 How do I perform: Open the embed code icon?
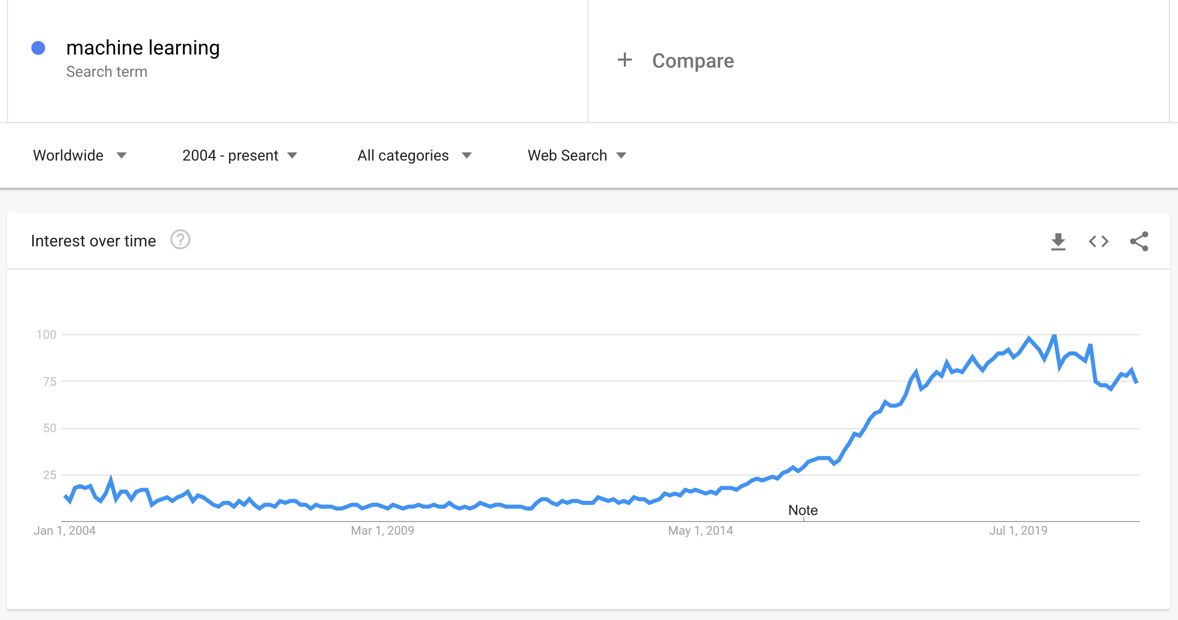click(1099, 241)
